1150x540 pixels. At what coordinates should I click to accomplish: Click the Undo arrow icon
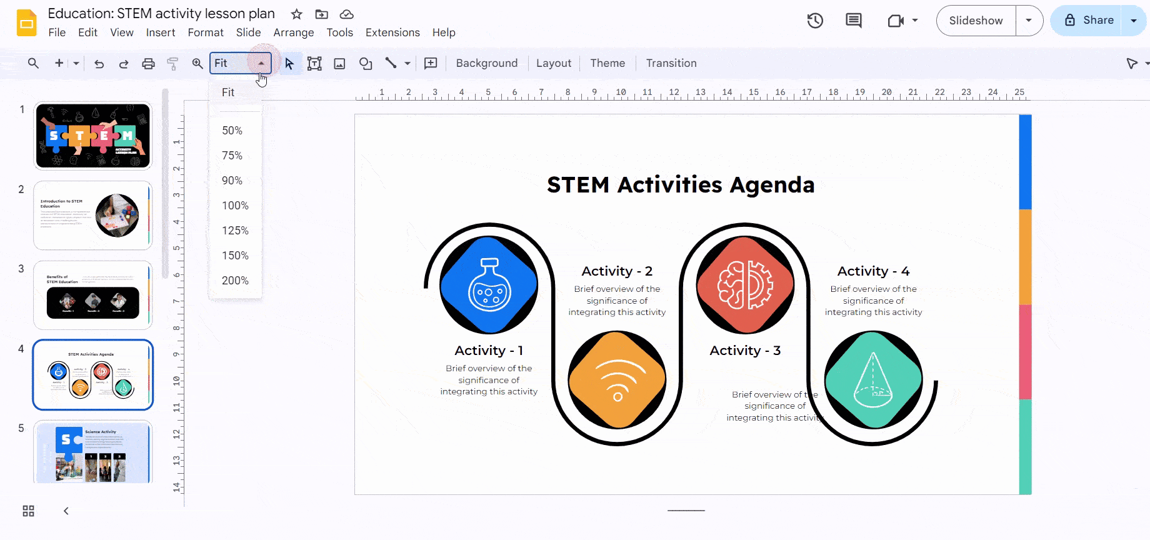[x=99, y=64]
